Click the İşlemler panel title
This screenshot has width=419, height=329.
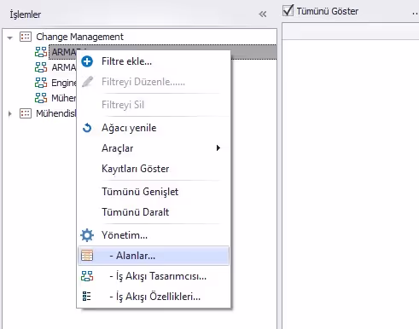[26, 14]
